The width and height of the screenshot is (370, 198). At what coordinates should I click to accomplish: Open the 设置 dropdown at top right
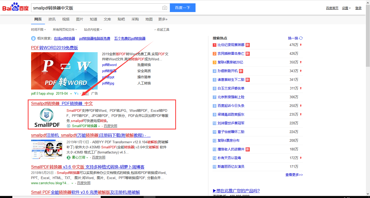pyautogui.click(x=346, y=8)
